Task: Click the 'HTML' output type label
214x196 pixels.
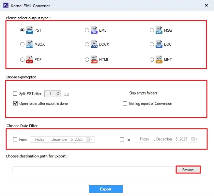Action: point(104,60)
